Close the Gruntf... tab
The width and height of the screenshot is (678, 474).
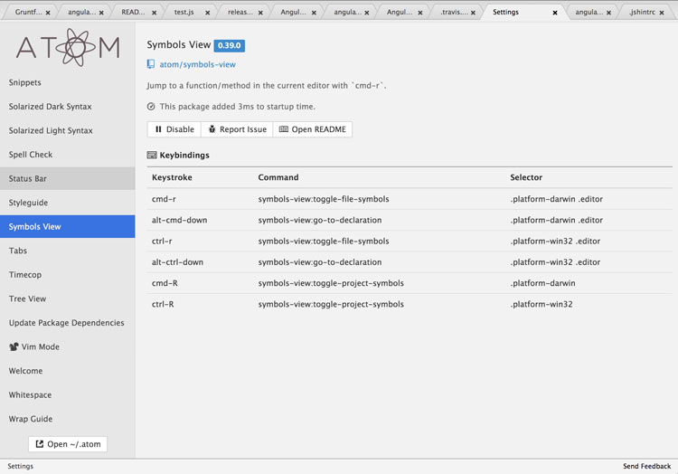click(x=48, y=13)
